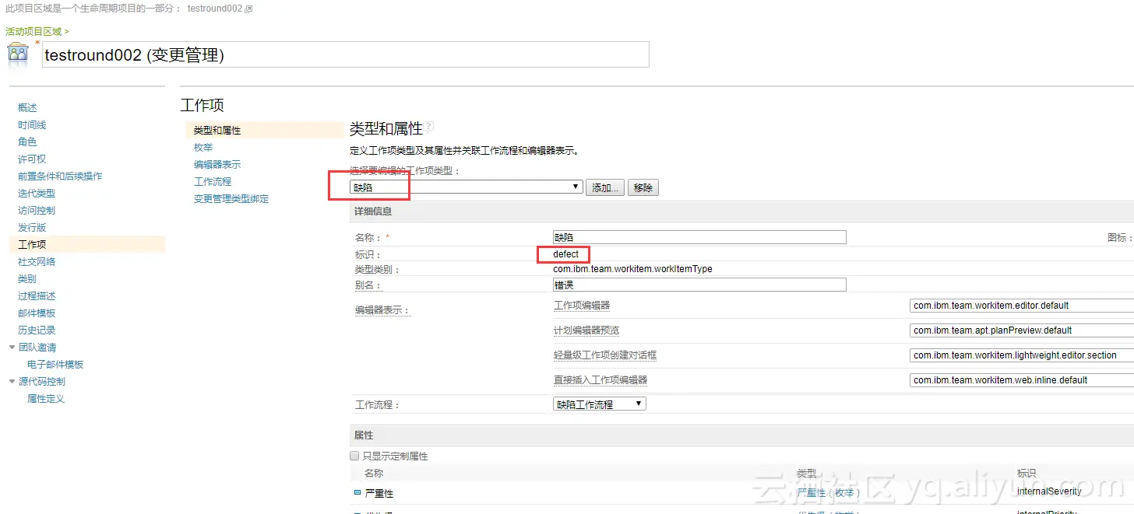
Task: Click com.ibm.team.workitem.workItemType value text
Action: click(632, 269)
